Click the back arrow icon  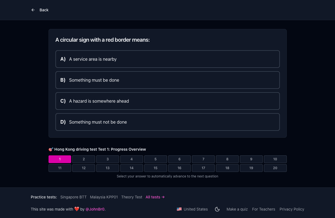pyautogui.click(x=33, y=10)
